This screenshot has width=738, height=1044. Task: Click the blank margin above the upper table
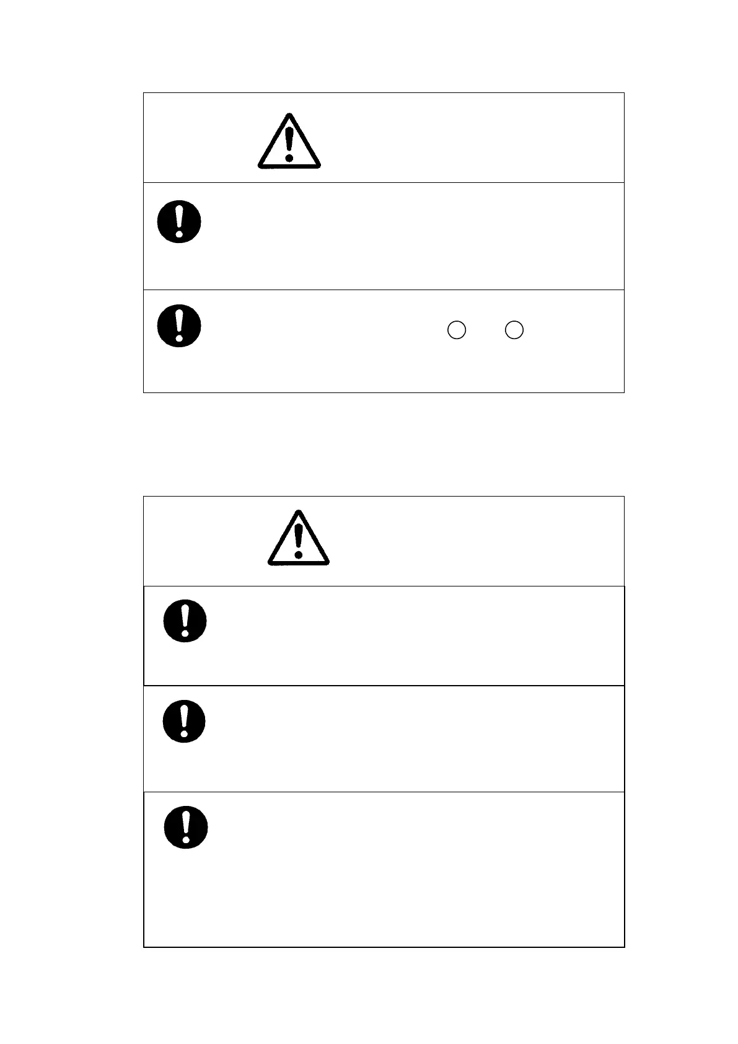pyautogui.click(x=384, y=46)
